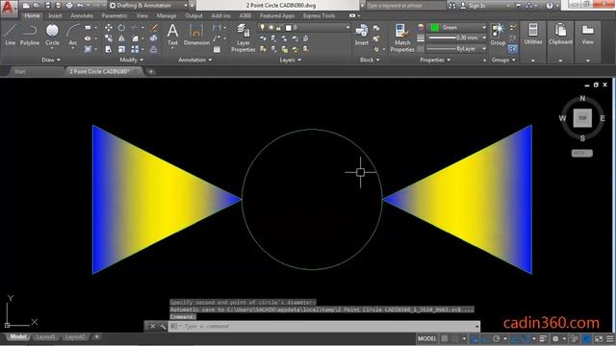This screenshot has height=346, width=616.
Task: Select the Polyline tool
Action: (x=30, y=35)
